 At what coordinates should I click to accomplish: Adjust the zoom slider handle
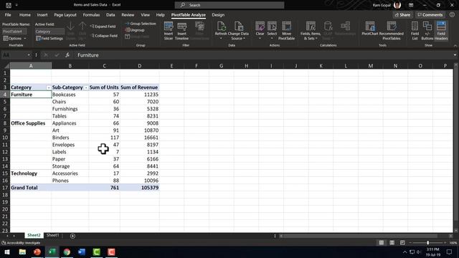(427, 243)
